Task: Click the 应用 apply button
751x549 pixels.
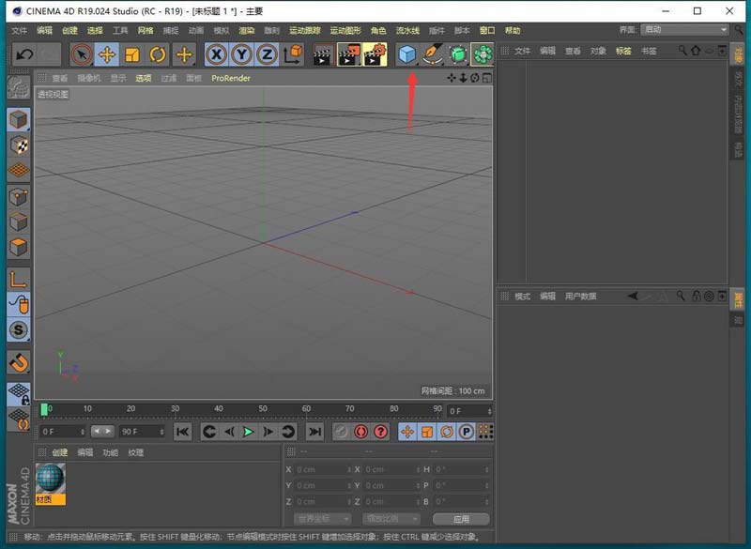Action: (461, 519)
